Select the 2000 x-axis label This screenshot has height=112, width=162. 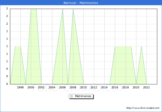31,87
